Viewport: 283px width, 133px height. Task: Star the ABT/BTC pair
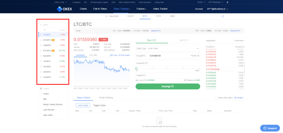coord(41,72)
